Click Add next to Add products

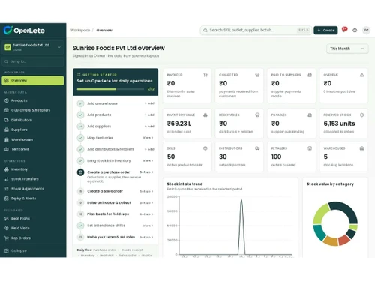(x=149, y=115)
